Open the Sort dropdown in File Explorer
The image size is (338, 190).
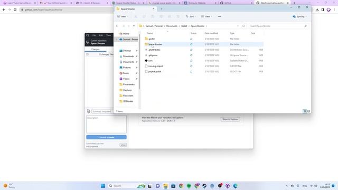tap(191, 16)
